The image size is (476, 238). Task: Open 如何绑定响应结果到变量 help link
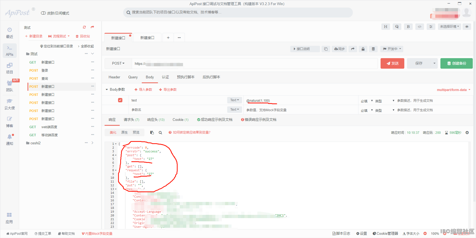point(190,132)
